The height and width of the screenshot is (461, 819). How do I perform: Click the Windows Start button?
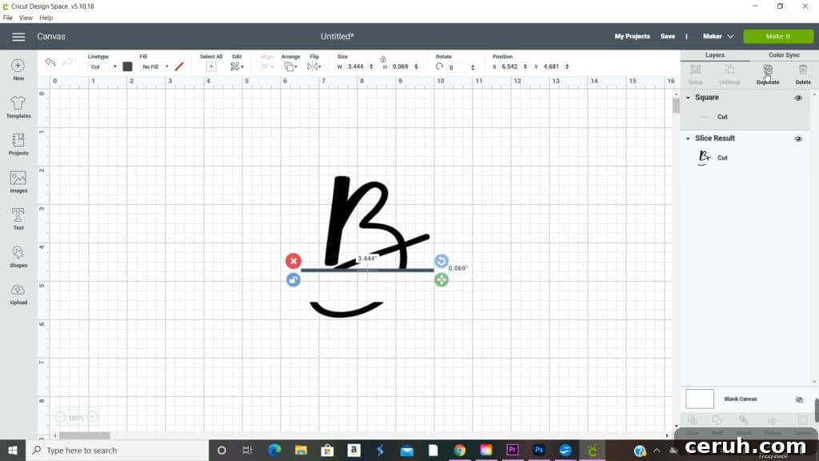tap(13, 450)
